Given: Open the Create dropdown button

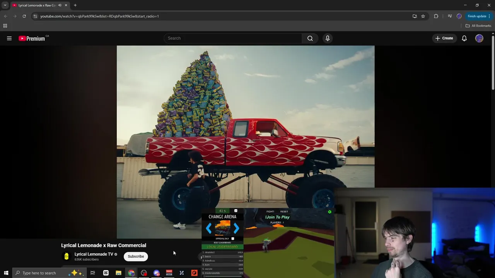Looking at the screenshot, I should click(x=444, y=38).
